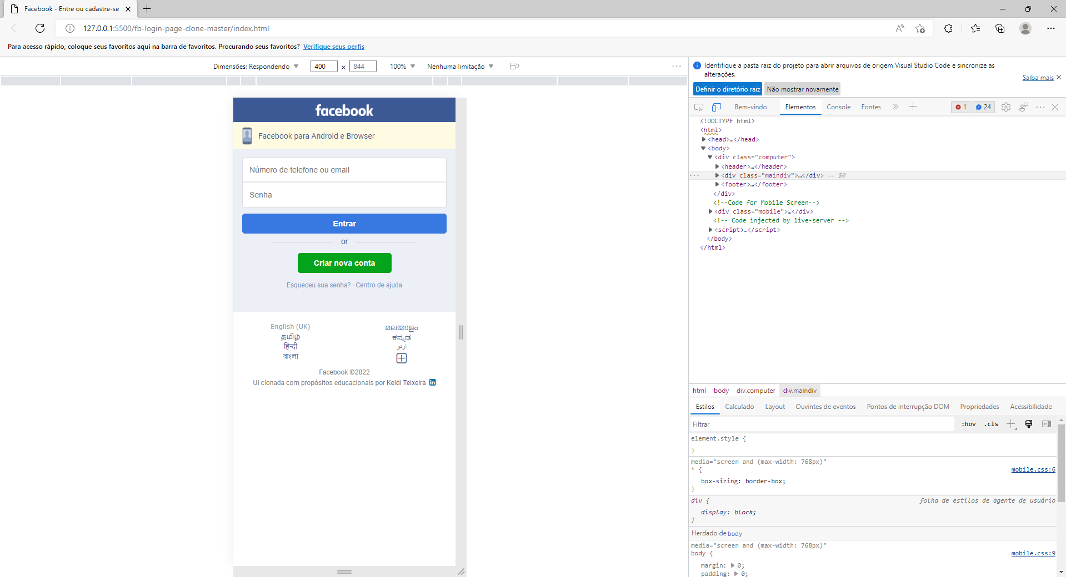The image size is (1066, 577).
Task: Click the error counter icon showing 1
Action: pyautogui.click(x=960, y=107)
